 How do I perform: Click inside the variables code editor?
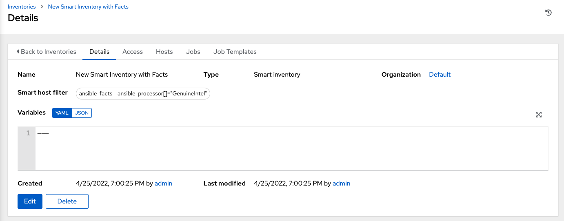point(286,148)
